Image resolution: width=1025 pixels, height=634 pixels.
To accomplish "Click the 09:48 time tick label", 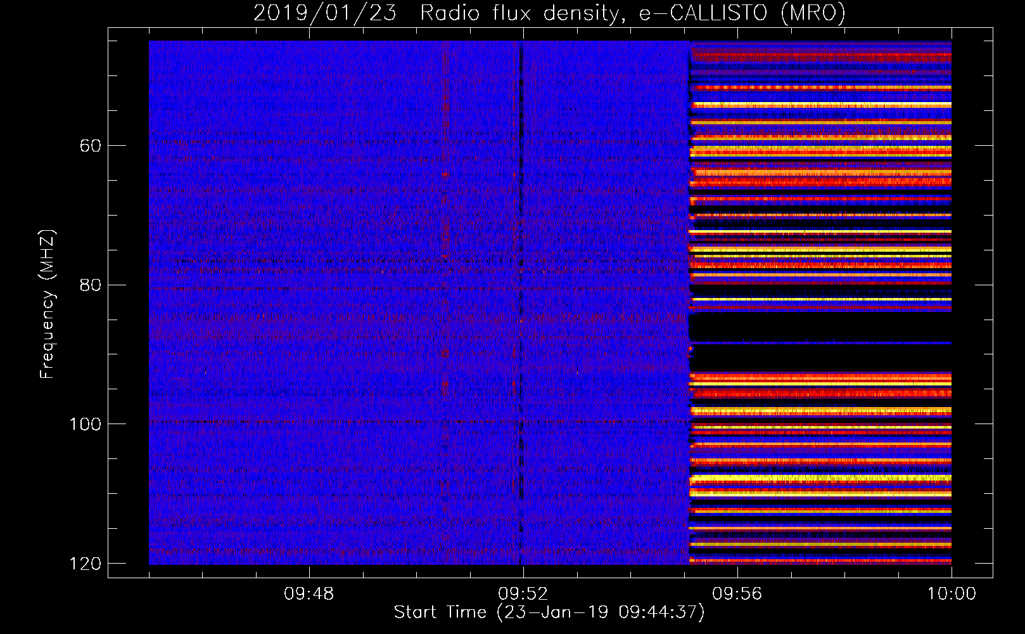I will coord(309,594).
